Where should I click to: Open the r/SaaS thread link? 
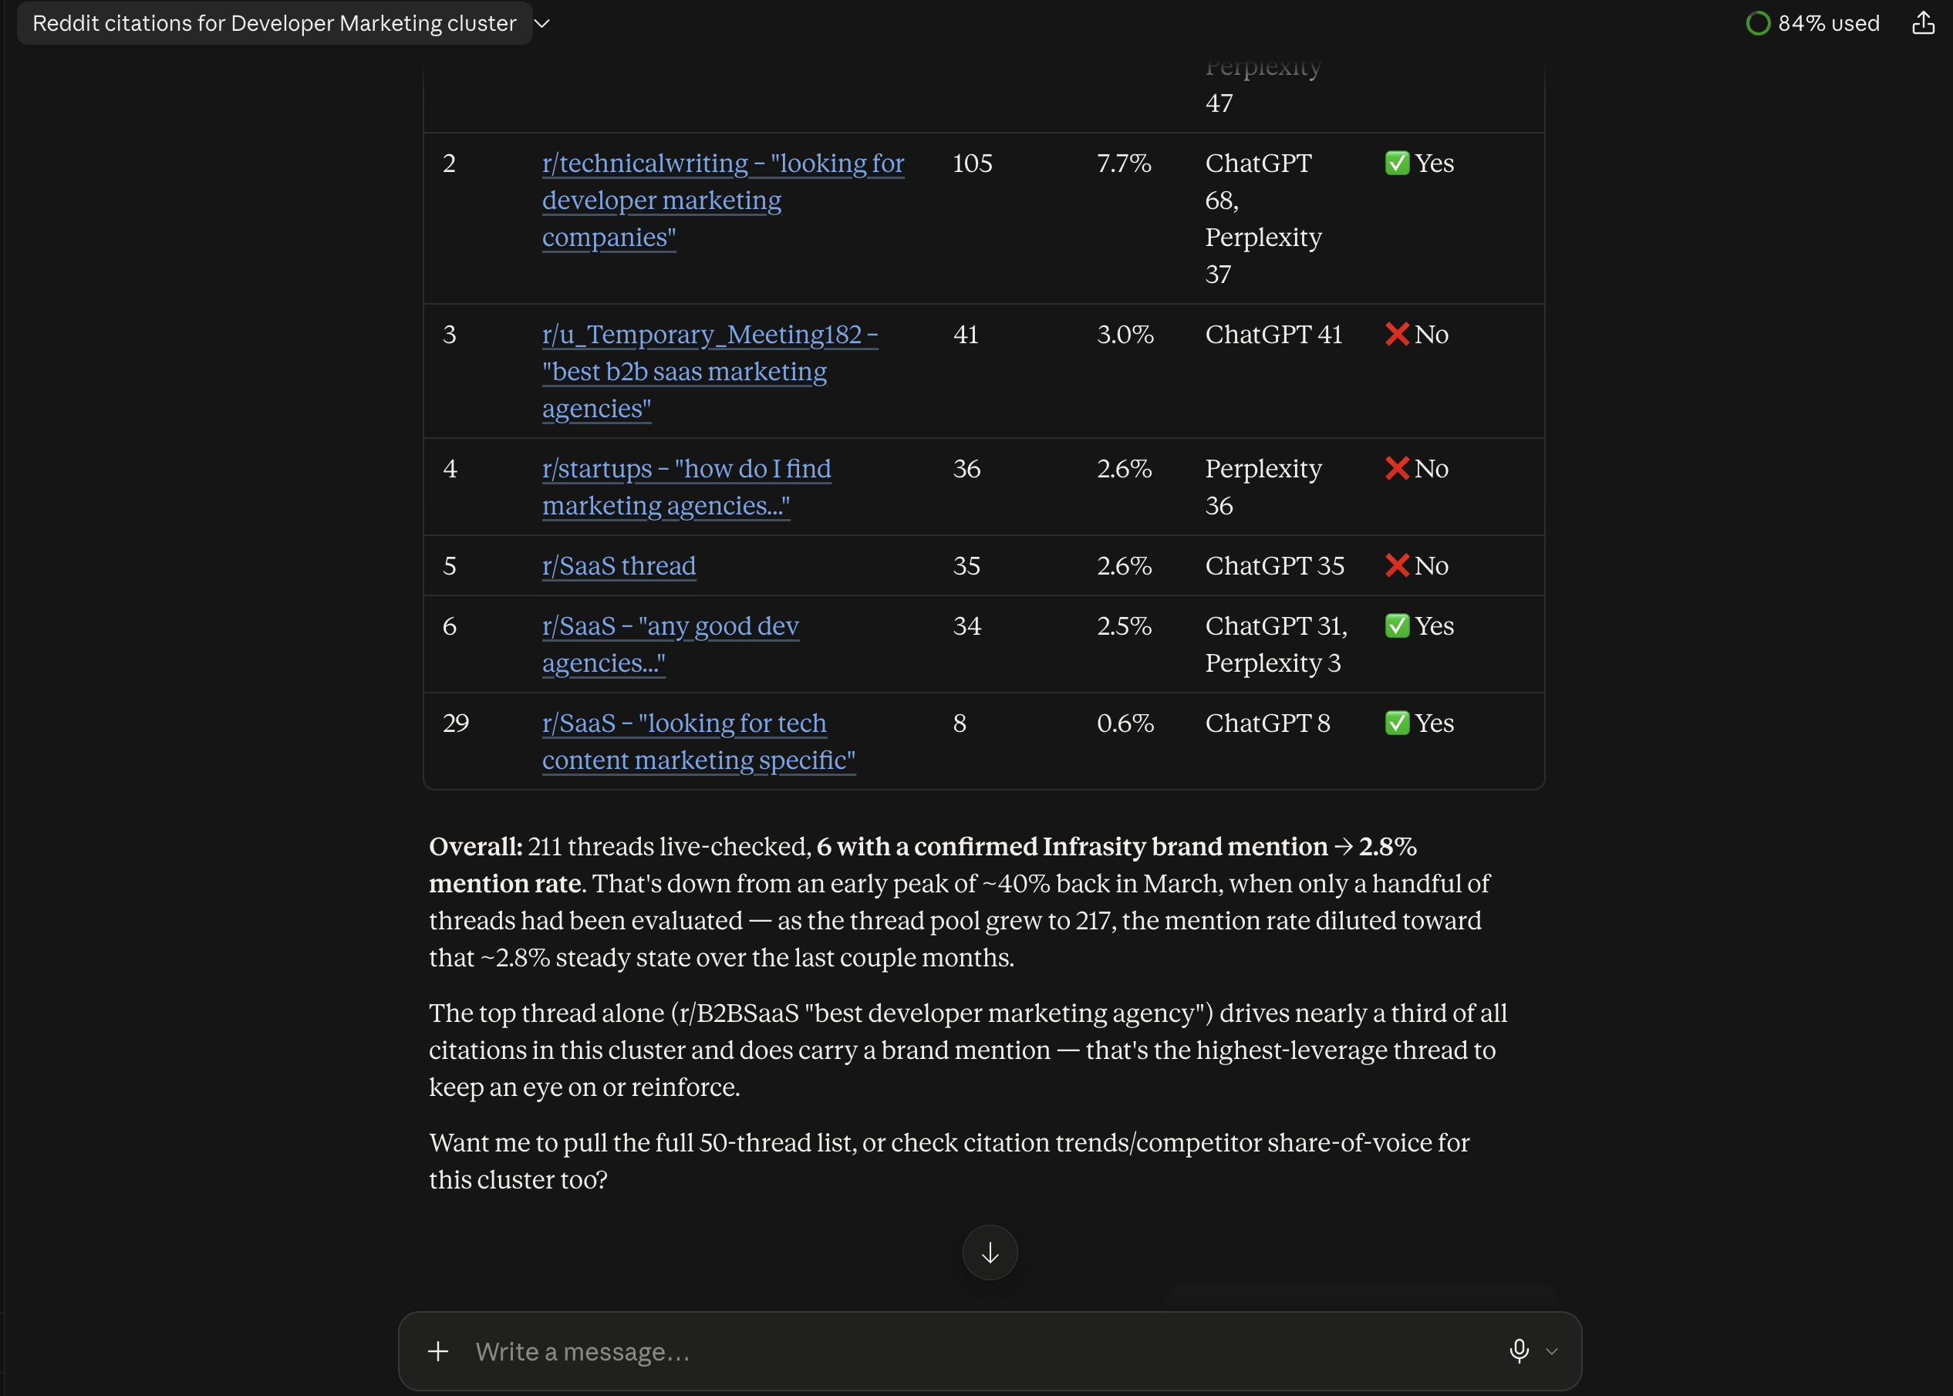click(619, 565)
